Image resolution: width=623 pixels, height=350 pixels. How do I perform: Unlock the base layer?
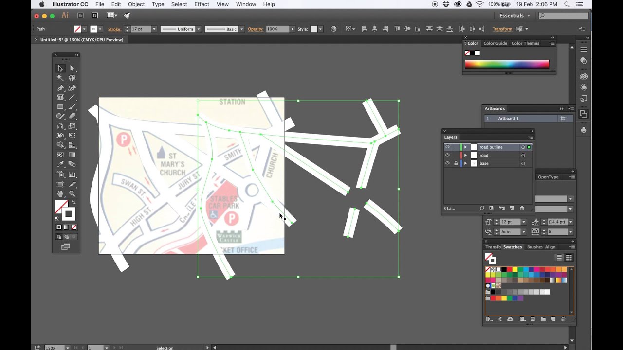pyautogui.click(x=456, y=163)
